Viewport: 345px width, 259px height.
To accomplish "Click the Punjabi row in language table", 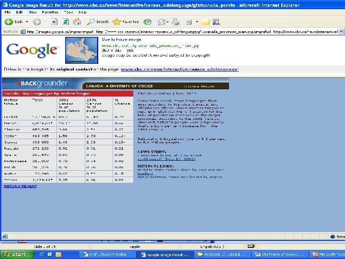I will coord(68,148).
